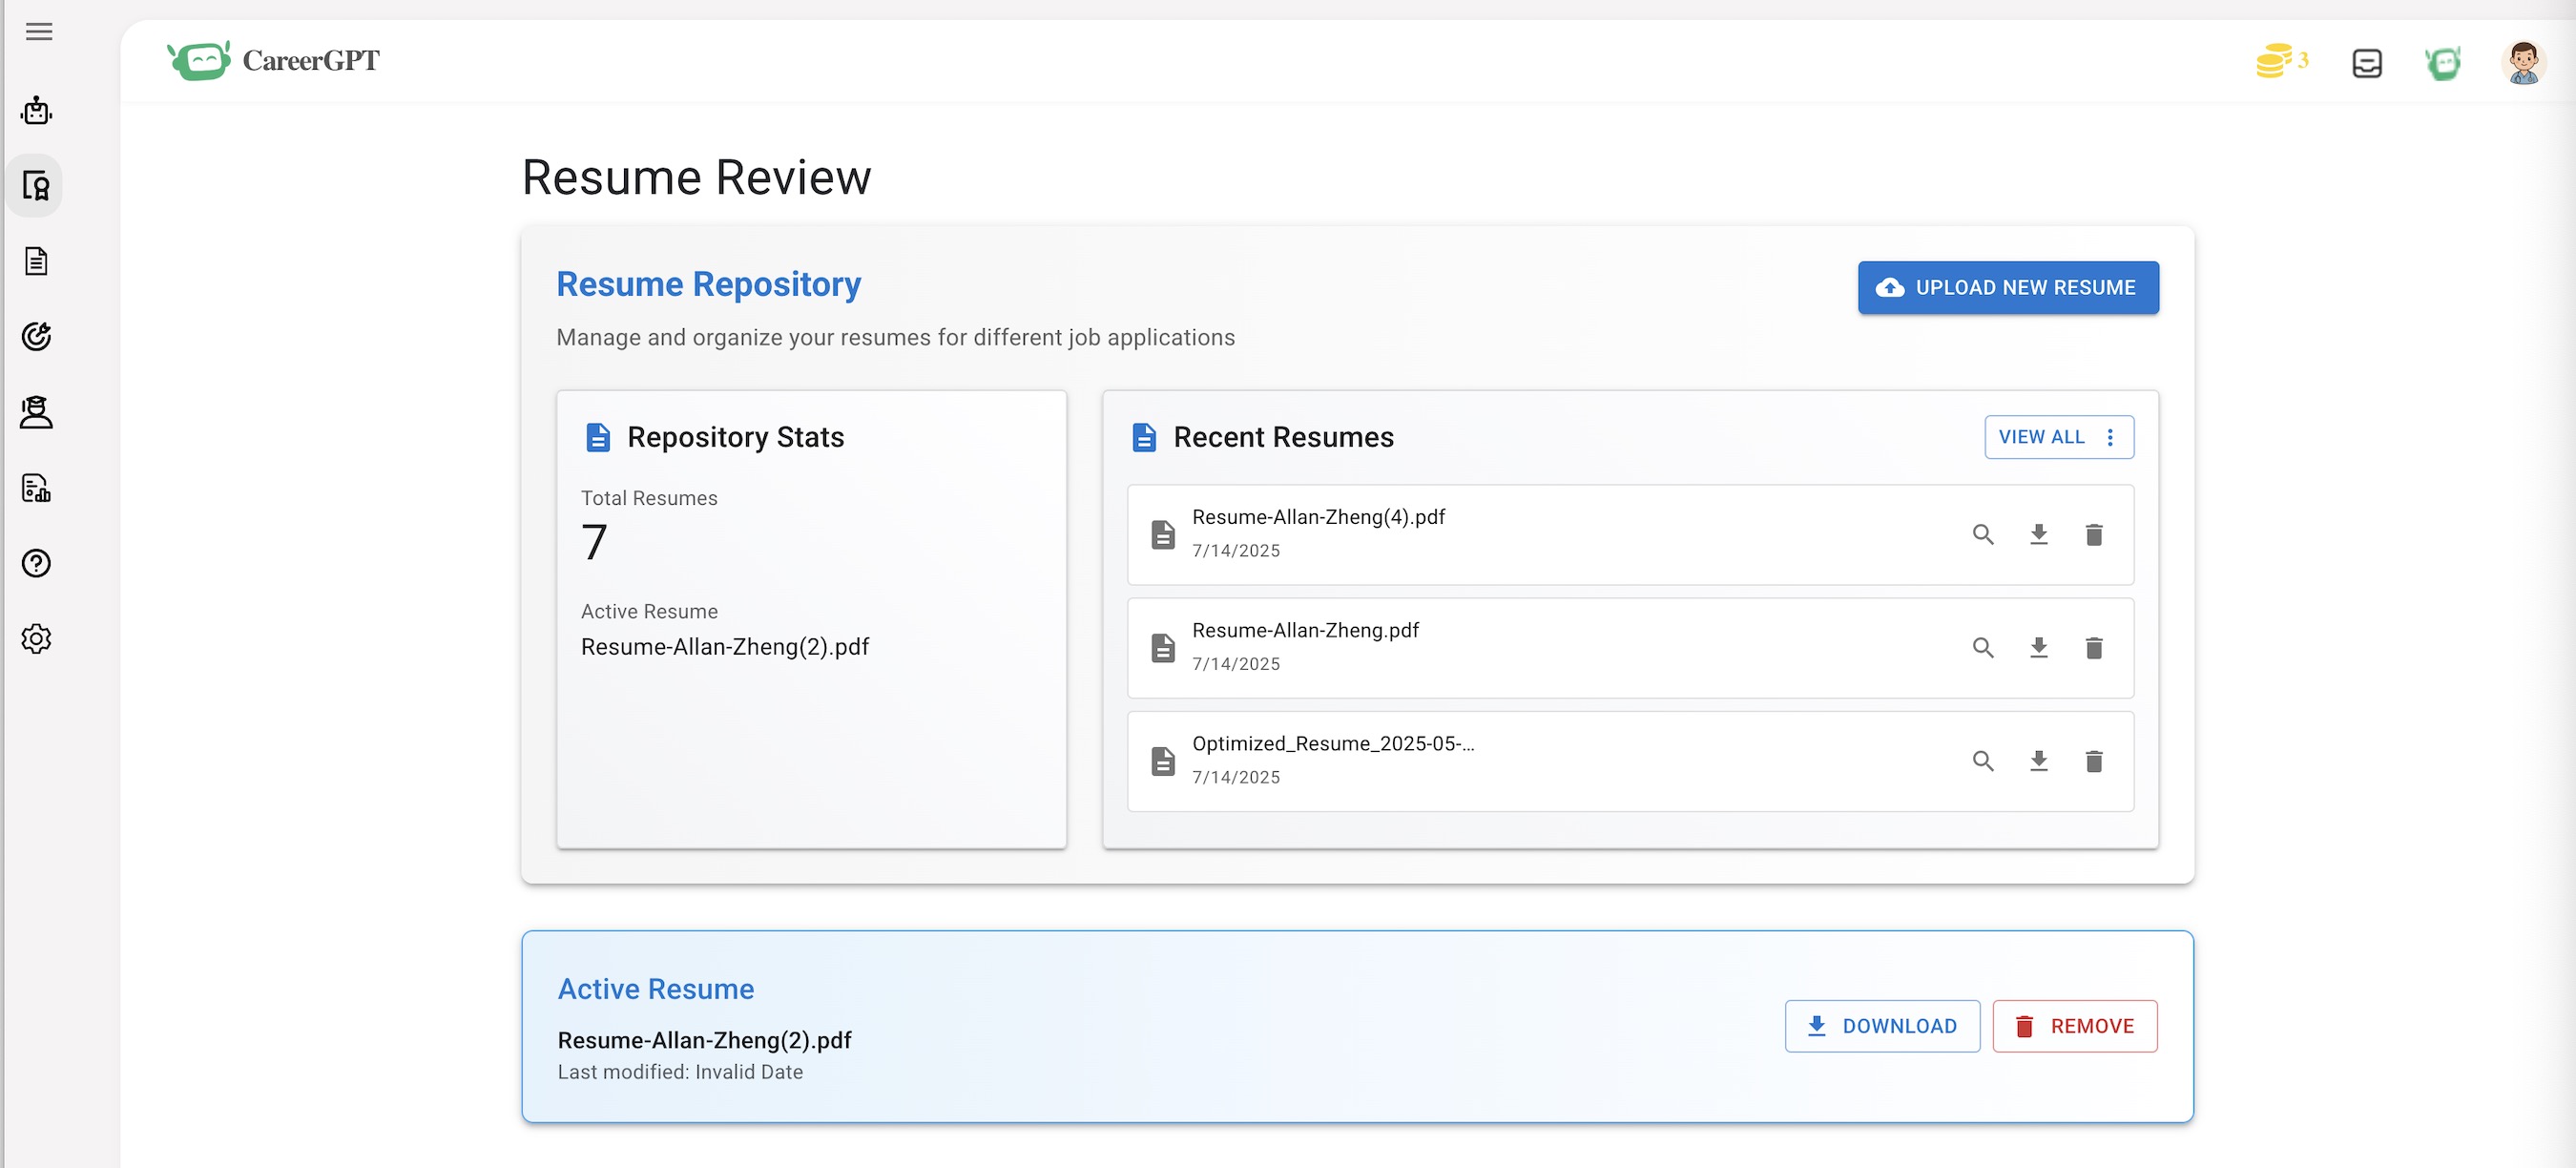2576x1168 pixels.
Task: Open the three-dot menu beside VIEW ALL
Action: click(2111, 437)
